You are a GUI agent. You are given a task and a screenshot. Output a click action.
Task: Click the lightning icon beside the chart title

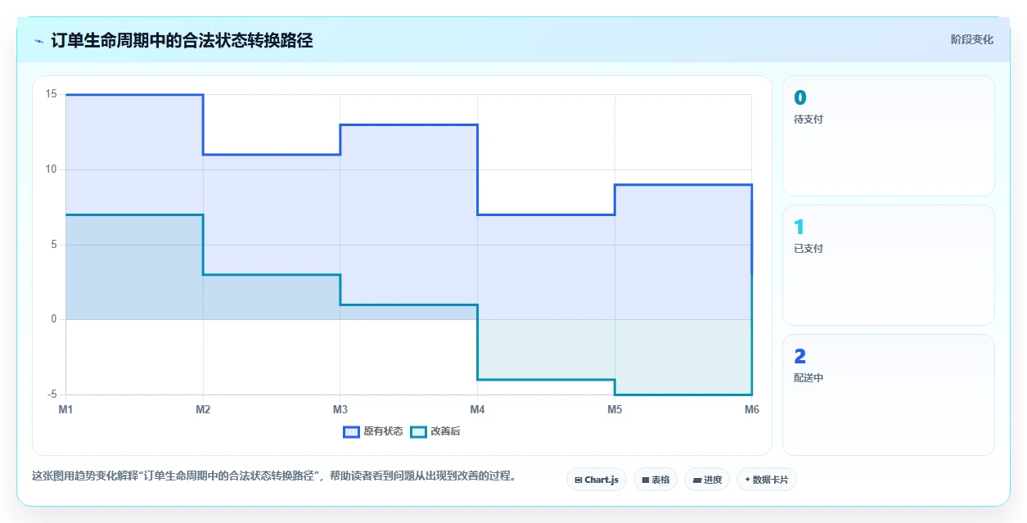tap(39, 41)
